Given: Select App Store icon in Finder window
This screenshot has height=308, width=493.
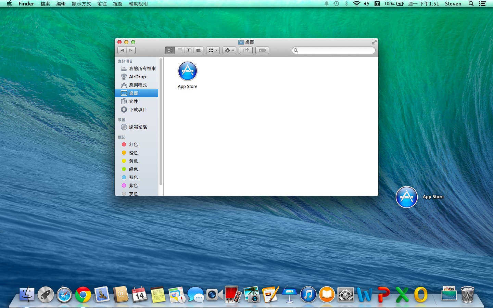Looking at the screenshot, I should click(x=188, y=71).
